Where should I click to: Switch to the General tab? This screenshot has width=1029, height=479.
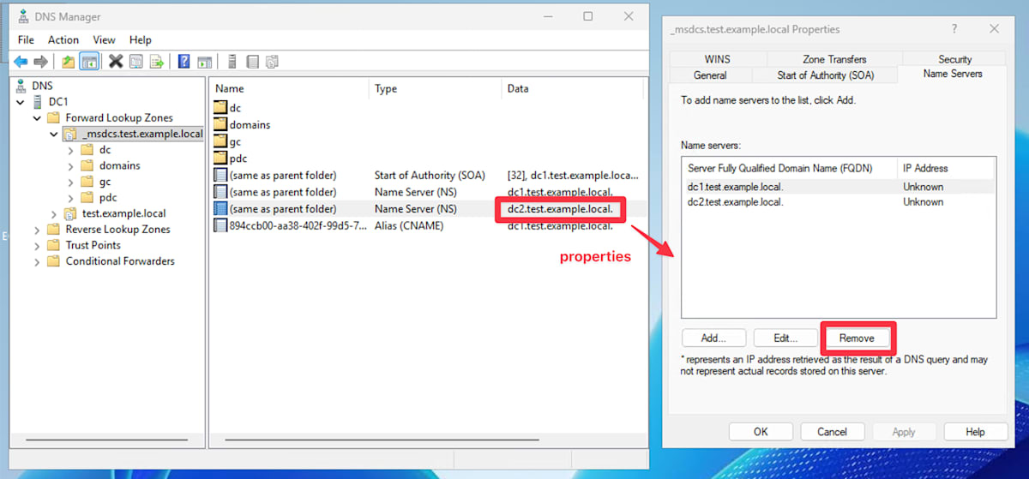click(710, 75)
